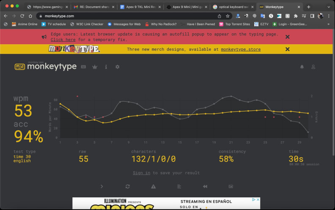Click the monkeytype logo

46,67
